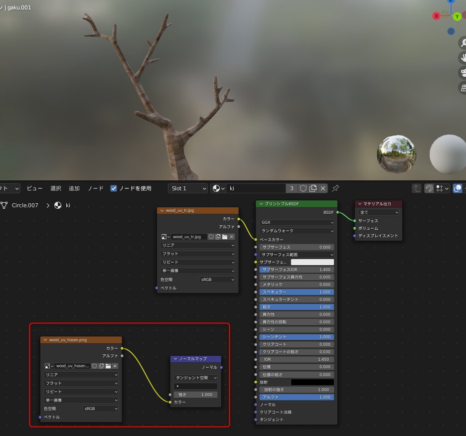Click Circle.007 in the breadcrumb
This screenshot has height=436, width=466.
point(25,205)
